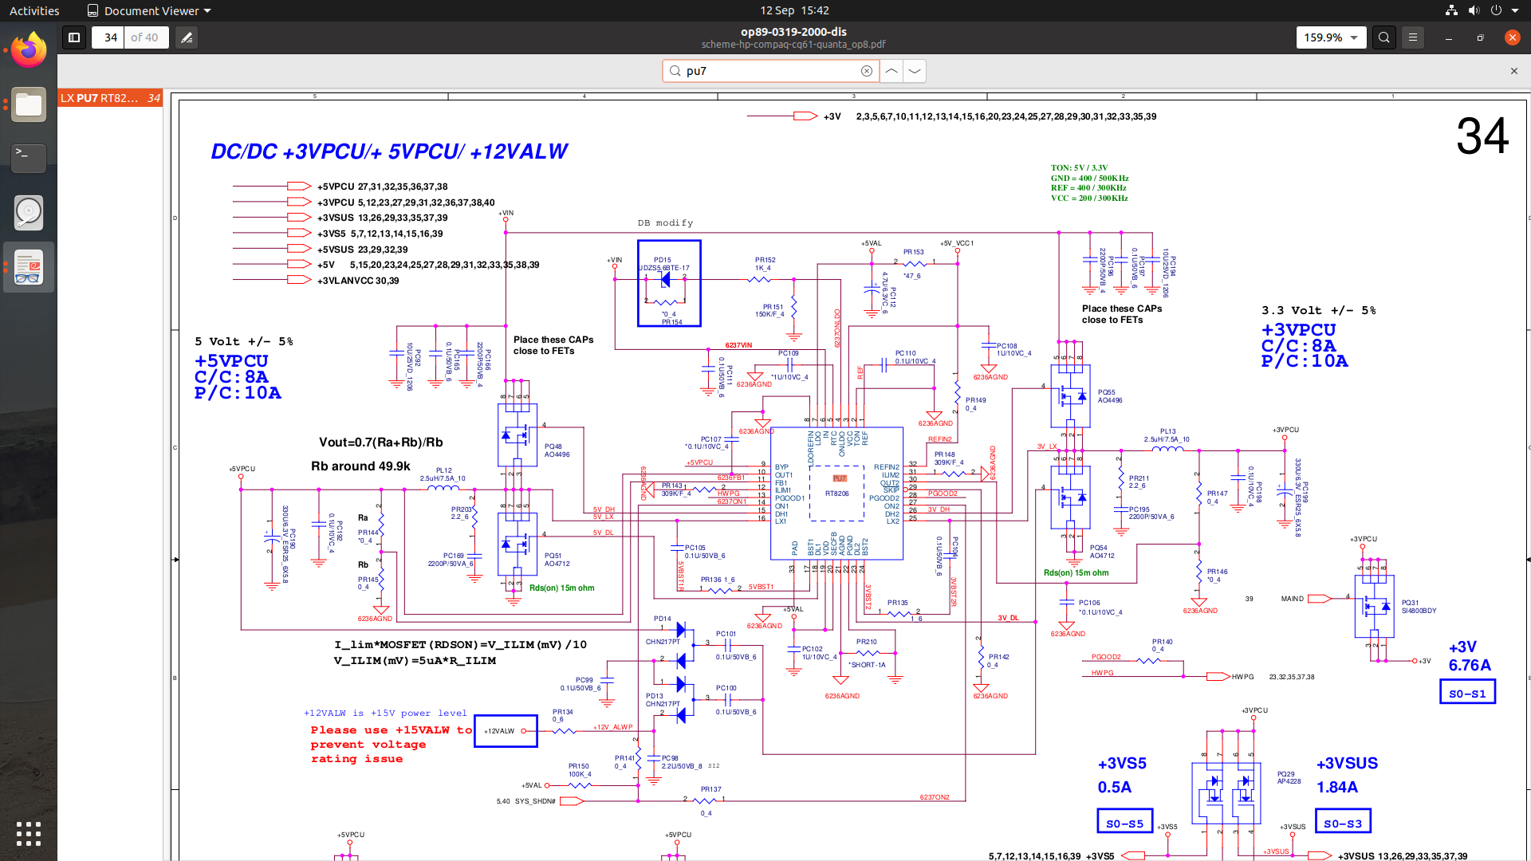
Task: Select the LX PU7 RT82 search result
Action: (x=110, y=98)
